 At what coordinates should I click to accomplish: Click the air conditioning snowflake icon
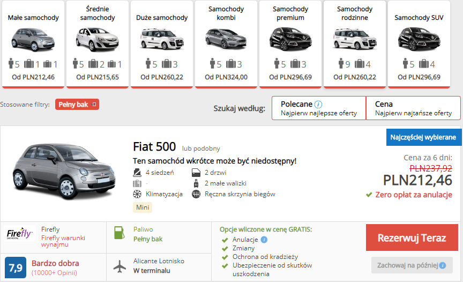pyautogui.click(x=137, y=194)
